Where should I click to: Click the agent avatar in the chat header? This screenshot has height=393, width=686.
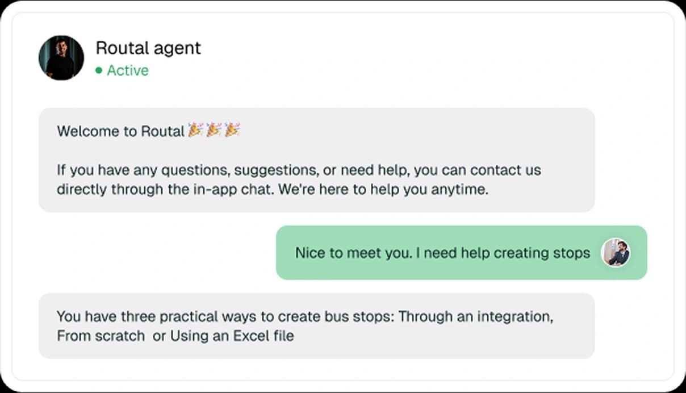[x=61, y=57]
